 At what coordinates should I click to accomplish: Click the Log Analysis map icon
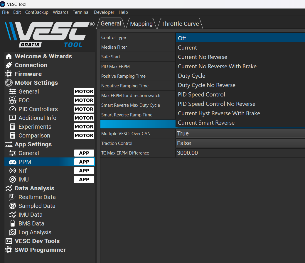tap(13, 232)
